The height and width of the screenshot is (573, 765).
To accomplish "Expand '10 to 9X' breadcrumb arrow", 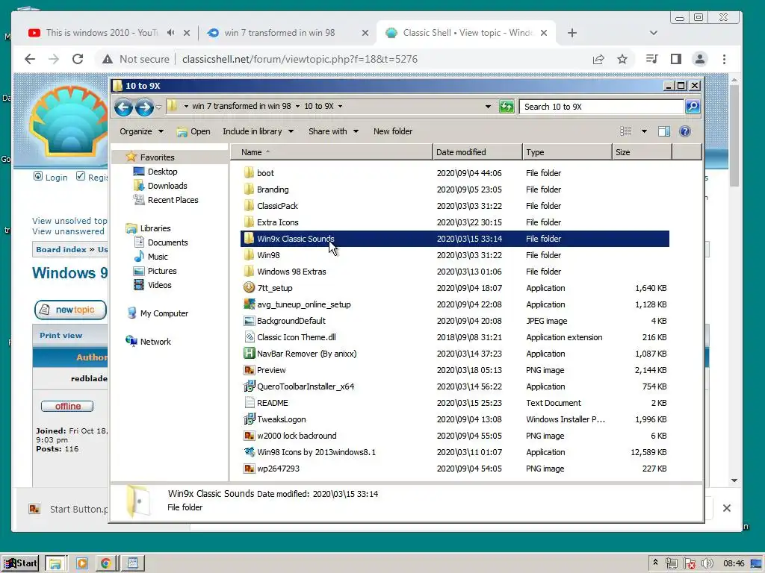I will (340, 106).
